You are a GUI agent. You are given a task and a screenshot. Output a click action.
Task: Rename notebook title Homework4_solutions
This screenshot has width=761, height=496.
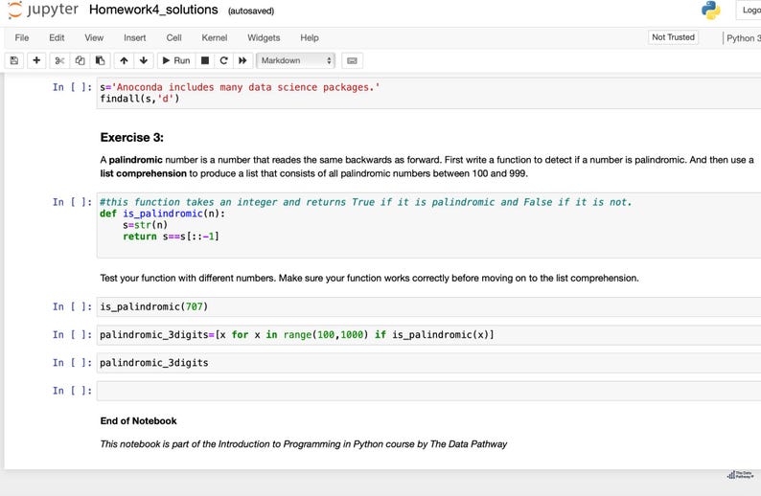153,10
